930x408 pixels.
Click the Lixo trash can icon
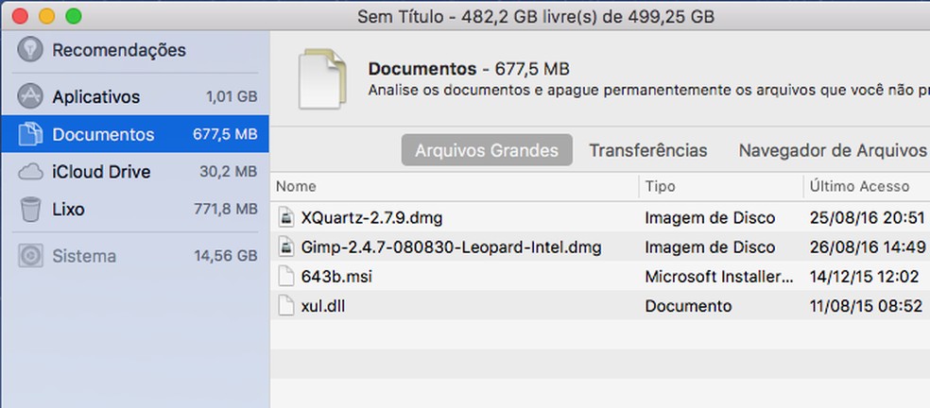(30, 209)
